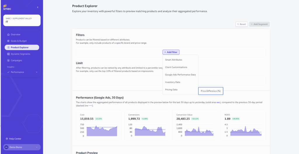
Task: Click the Dynamic Segments icon
Action: click(x=8, y=54)
